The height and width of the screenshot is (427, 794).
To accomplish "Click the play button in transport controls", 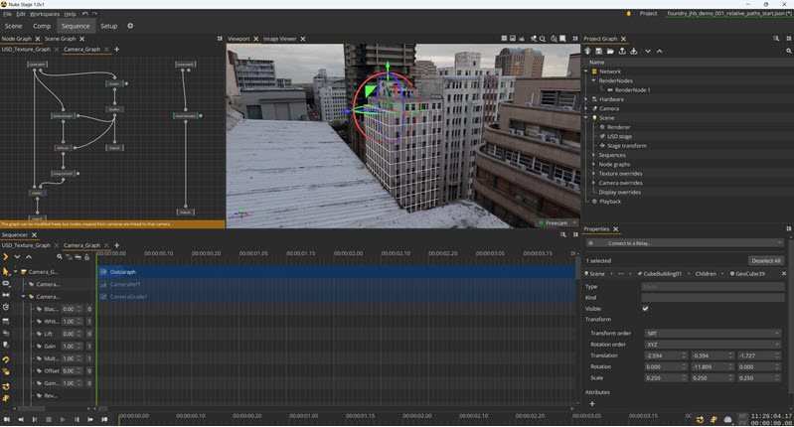I will coord(62,419).
